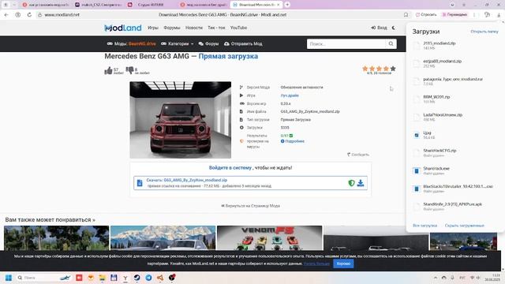Open File Explorer from the taskbar
This screenshot has width=505, height=284.
pos(102,278)
